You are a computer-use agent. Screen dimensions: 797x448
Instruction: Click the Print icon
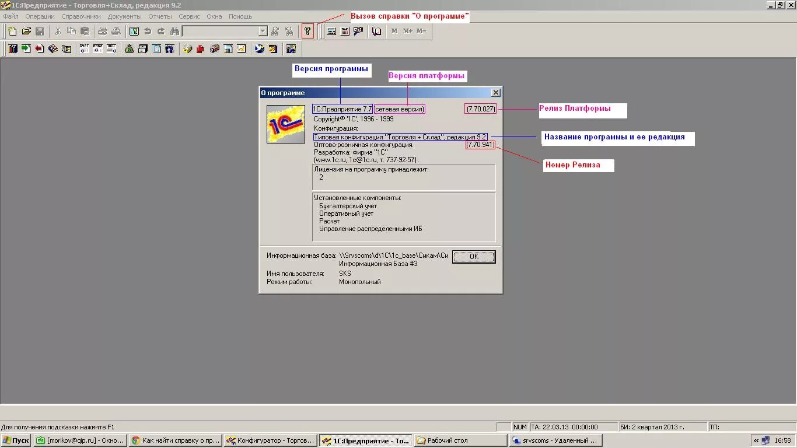(x=103, y=32)
